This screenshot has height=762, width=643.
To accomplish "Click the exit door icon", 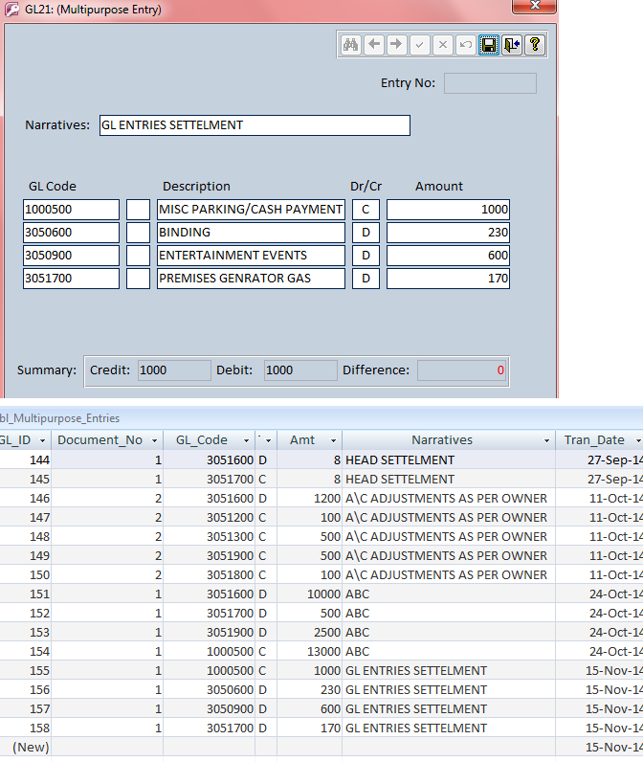I will (x=512, y=45).
